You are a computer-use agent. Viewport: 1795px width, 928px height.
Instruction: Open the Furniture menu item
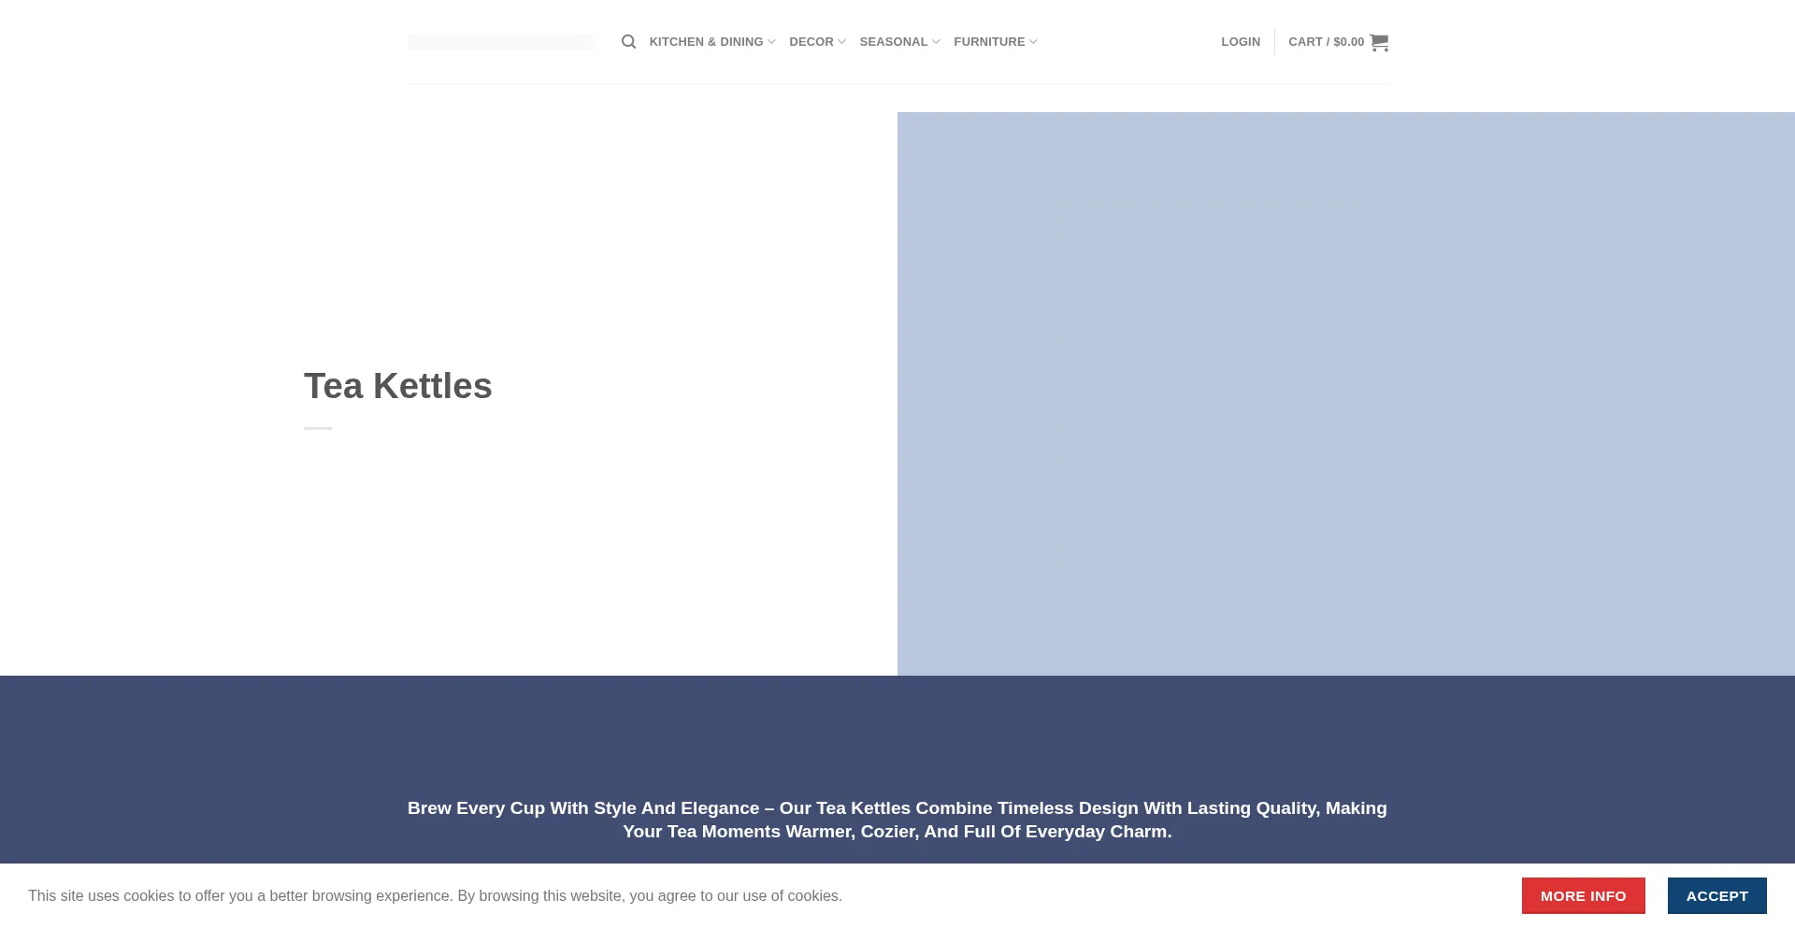[x=988, y=42]
